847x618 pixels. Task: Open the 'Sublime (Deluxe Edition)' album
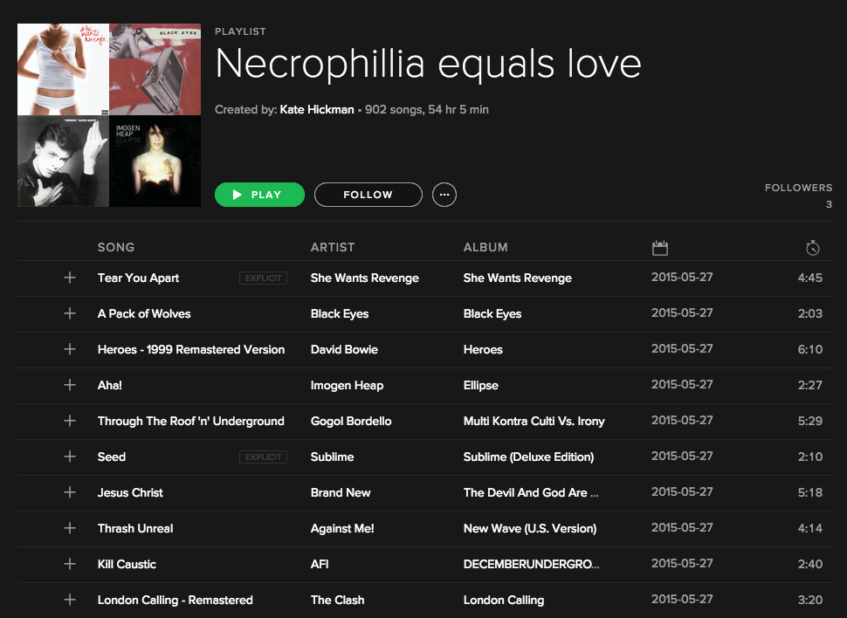coord(528,457)
